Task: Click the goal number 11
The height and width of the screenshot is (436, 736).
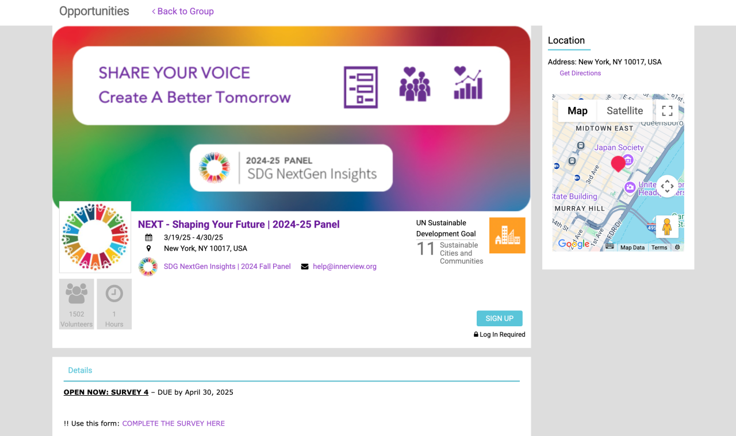Action: (425, 249)
